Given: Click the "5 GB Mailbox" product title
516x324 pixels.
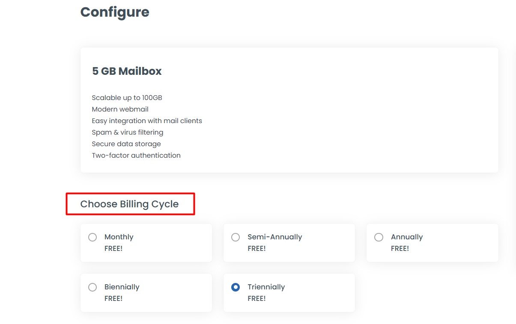Looking at the screenshot, I should tap(127, 71).
